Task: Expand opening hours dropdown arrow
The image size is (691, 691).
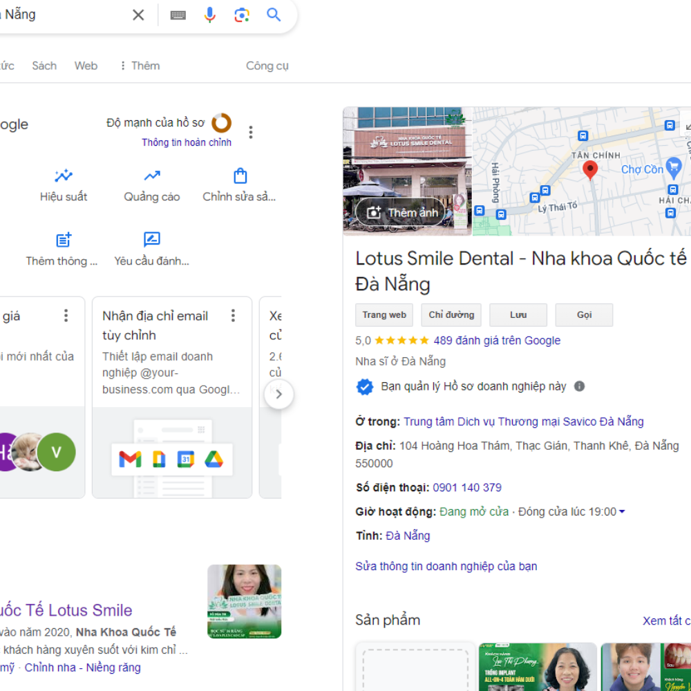Action: tap(622, 511)
